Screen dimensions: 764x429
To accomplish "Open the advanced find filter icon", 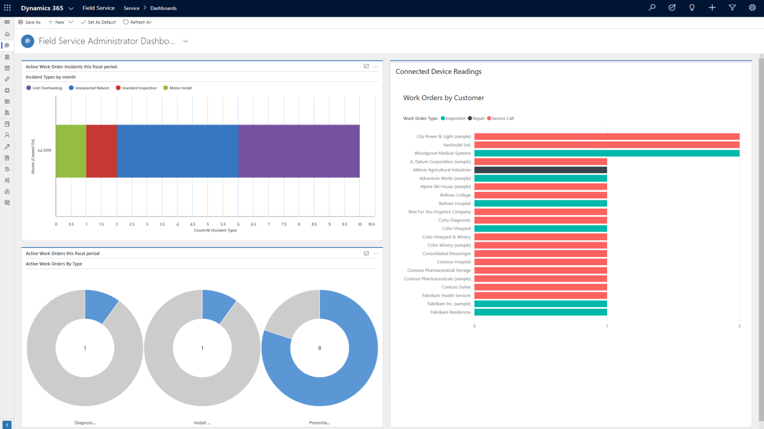I will point(732,8).
